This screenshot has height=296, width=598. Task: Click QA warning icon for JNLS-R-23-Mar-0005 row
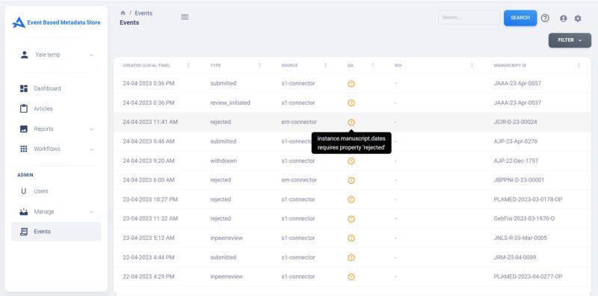coord(351,238)
